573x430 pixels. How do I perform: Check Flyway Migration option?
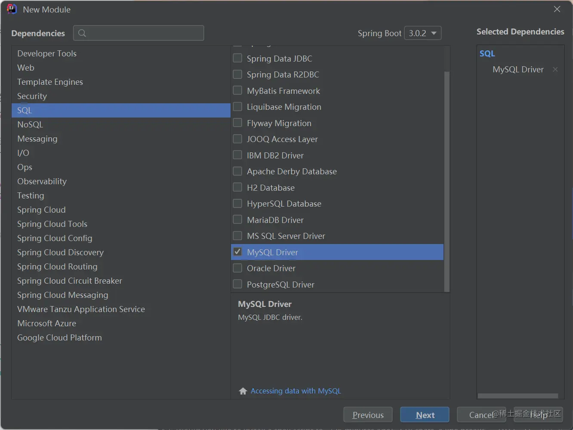click(237, 123)
